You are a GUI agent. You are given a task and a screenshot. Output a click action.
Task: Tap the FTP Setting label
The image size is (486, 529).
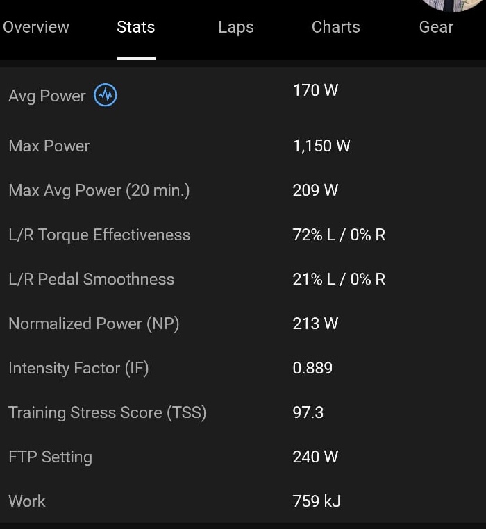click(x=50, y=457)
